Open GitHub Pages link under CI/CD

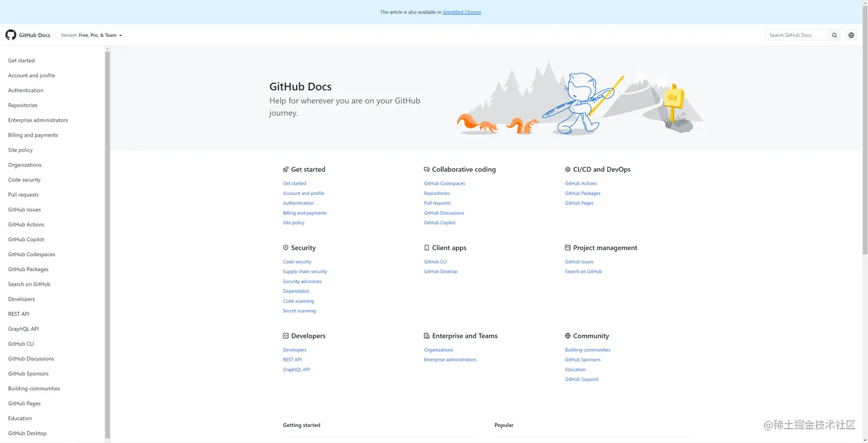pyautogui.click(x=579, y=203)
